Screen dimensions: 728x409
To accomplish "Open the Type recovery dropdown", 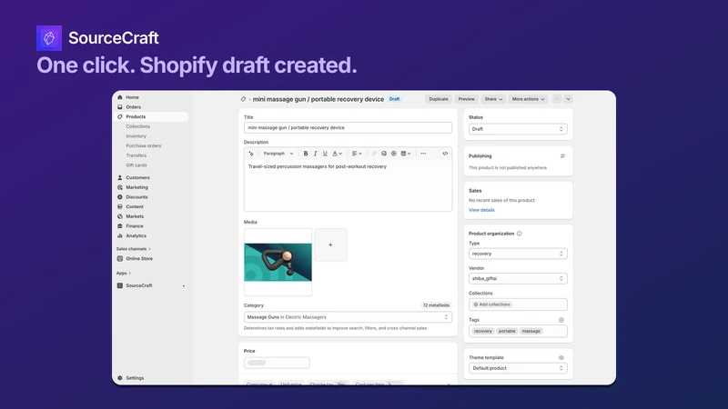I will [518, 254].
